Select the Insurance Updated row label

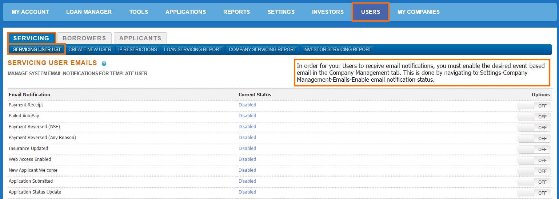28,149
